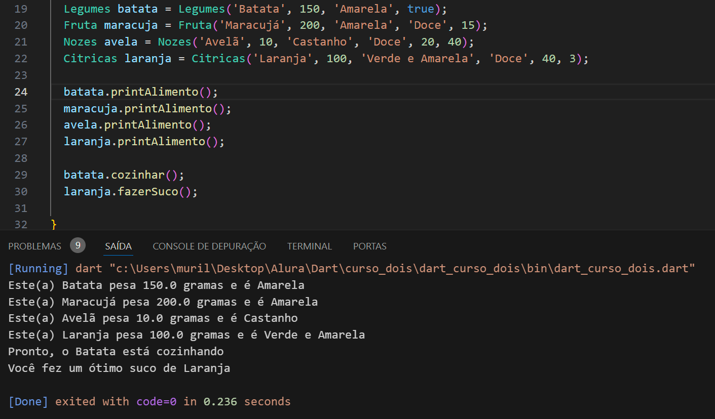Image resolution: width=715 pixels, height=419 pixels.
Task: Click laranja.fazerSuco() code line
Action: coord(130,192)
